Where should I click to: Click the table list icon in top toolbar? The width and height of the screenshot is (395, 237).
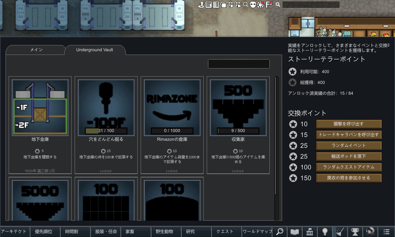(x=216, y=5)
